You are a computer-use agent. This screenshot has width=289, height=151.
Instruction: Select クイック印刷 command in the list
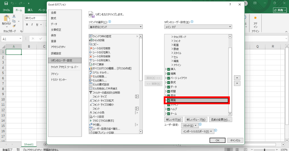point(113,40)
